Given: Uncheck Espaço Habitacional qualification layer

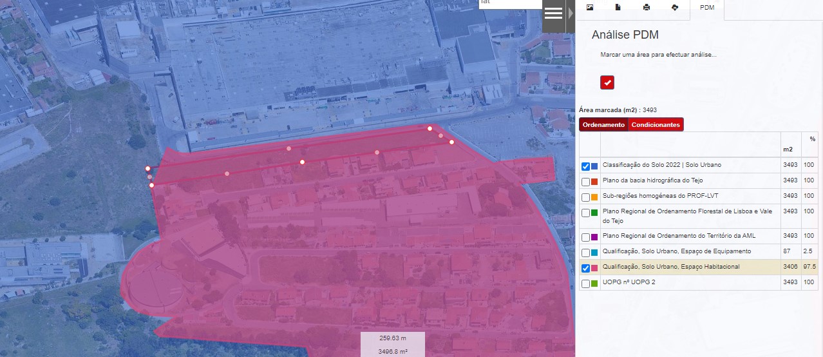Looking at the screenshot, I should pos(585,268).
